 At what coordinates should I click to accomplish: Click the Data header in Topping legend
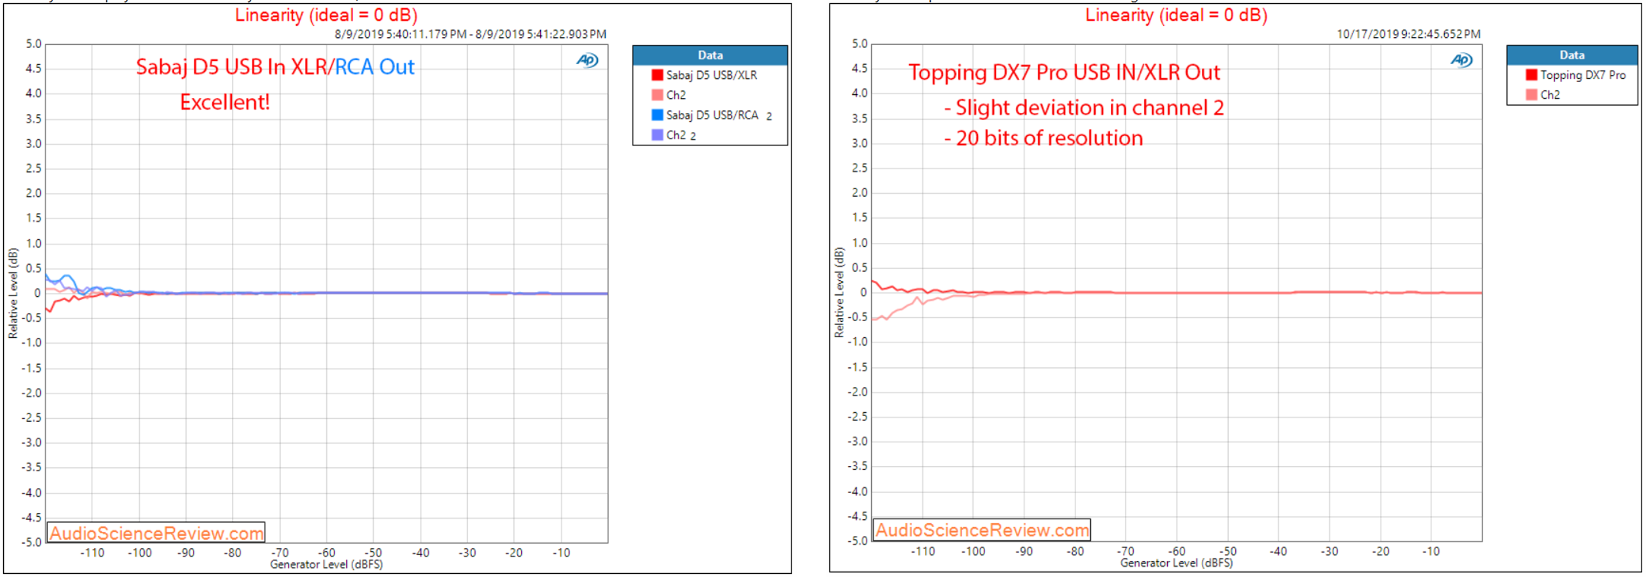pyautogui.click(x=1572, y=55)
